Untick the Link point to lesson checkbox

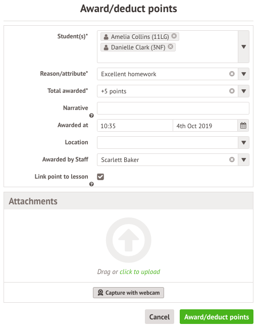100,177
